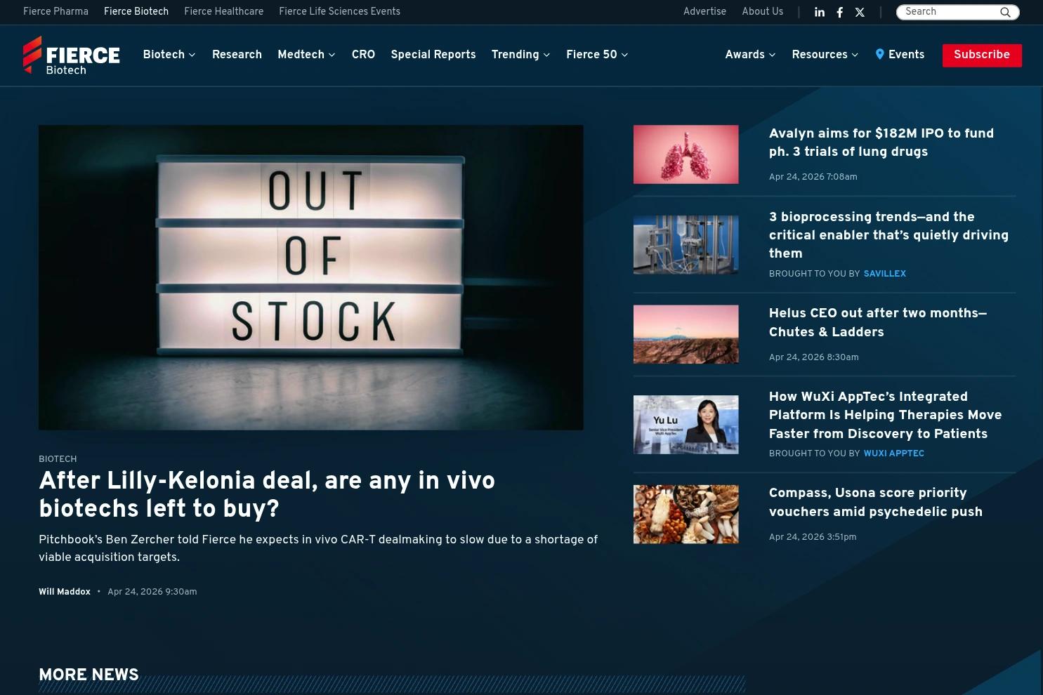Viewport: 1043px width, 695px height.
Task: Open the Savillex sponsor link
Action: pos(884,274)
